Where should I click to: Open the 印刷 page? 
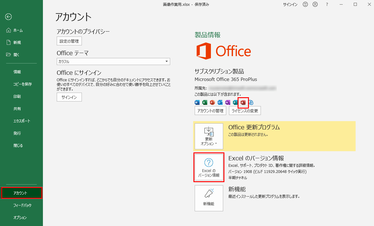click(21, 96)
